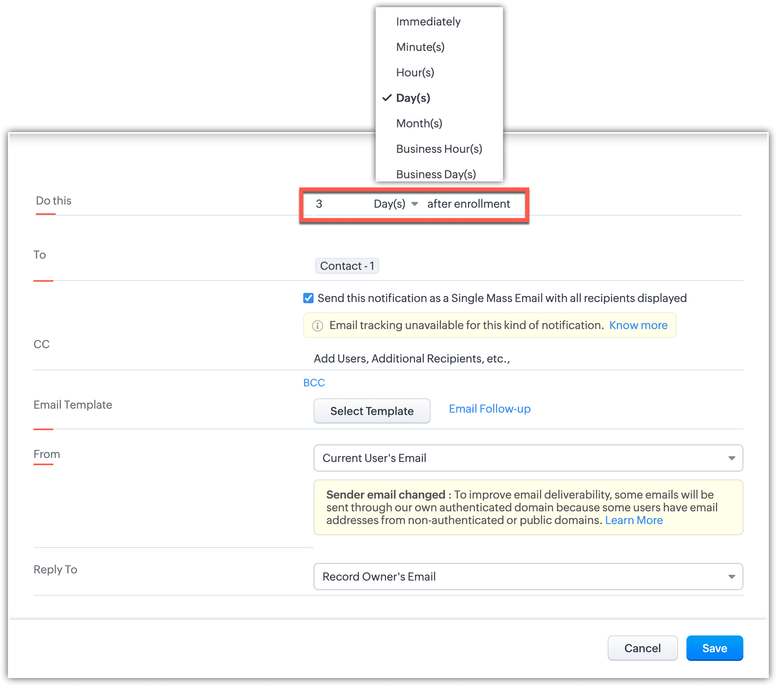Select Business Hour(s) option
Screen dimensions: 776x686
point(439,149)
